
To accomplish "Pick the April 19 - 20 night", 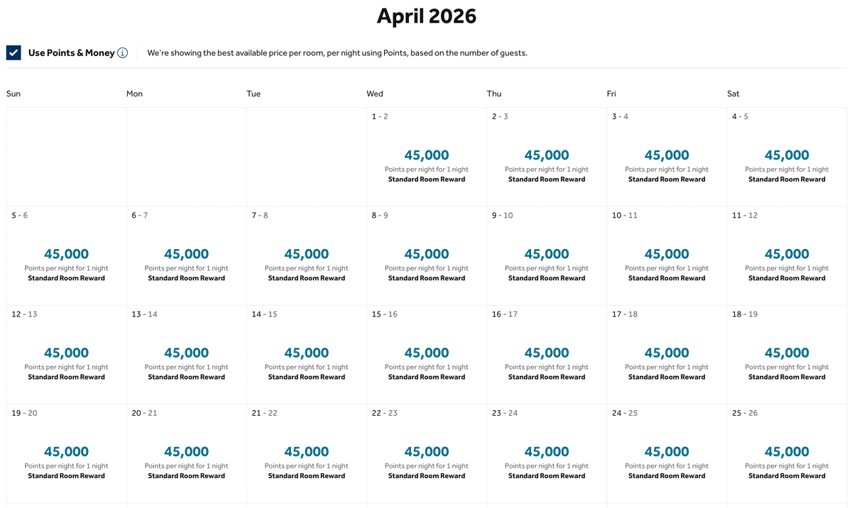I will pyautogui.click(x=66, y=453).
